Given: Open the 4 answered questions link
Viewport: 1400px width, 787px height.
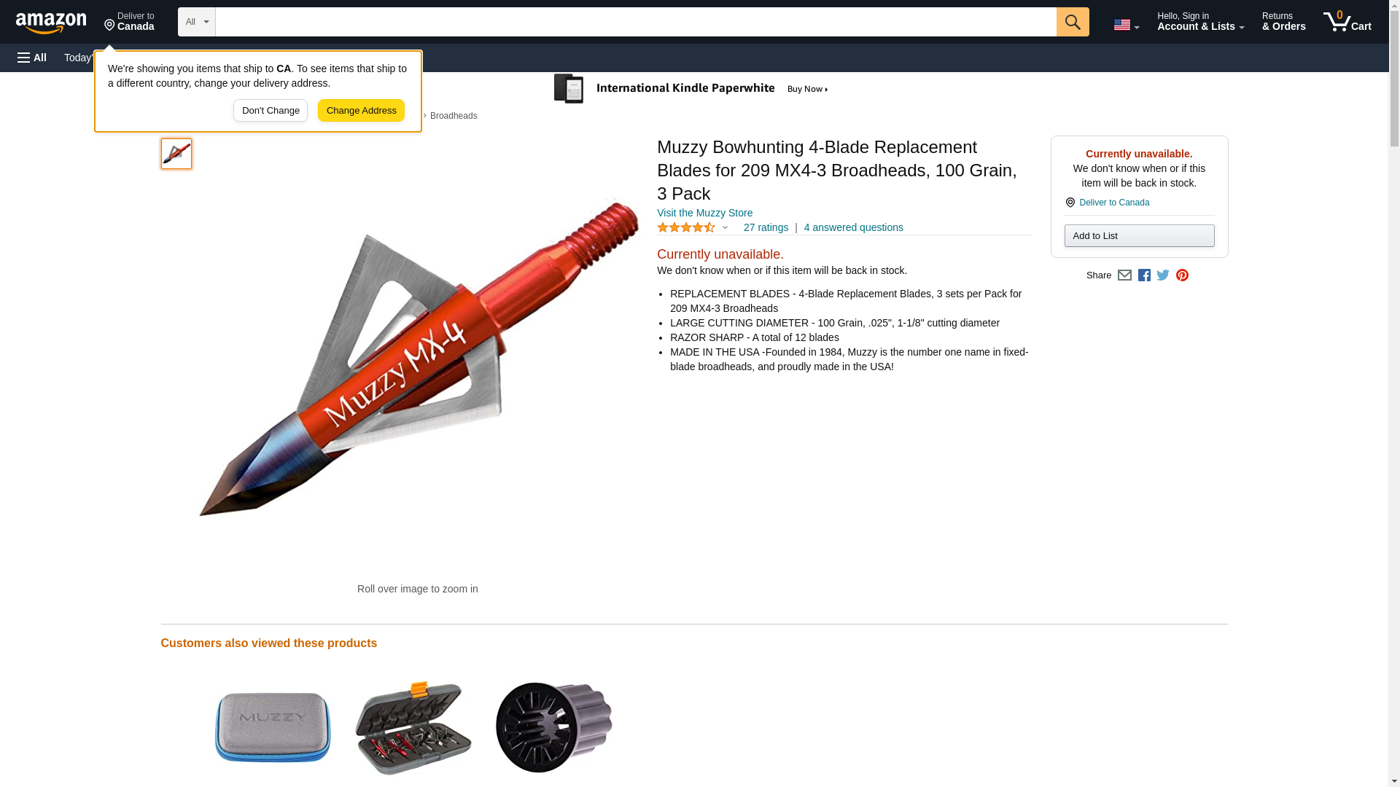Looking at the screenshot, I should coord(853,227).
